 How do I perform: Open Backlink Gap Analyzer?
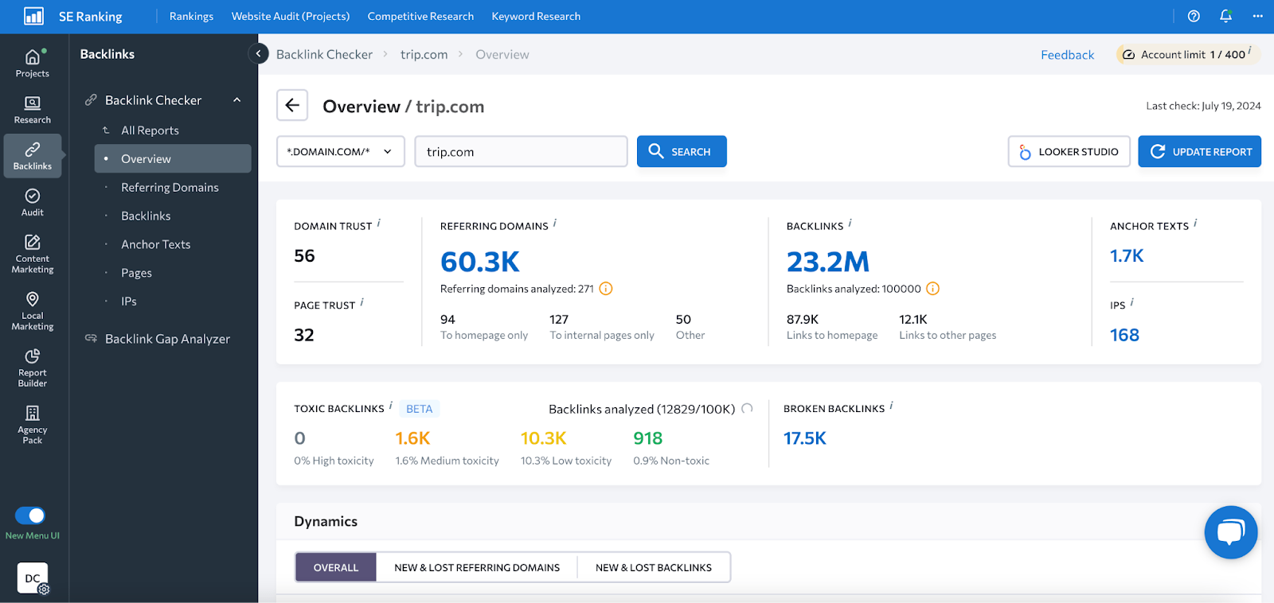(x=167, y=339)
